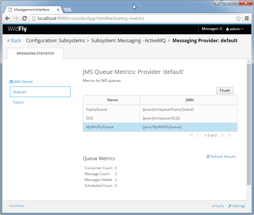
Task: Select Topics in the JMS Server menu
Action: (x=18, y=102)
